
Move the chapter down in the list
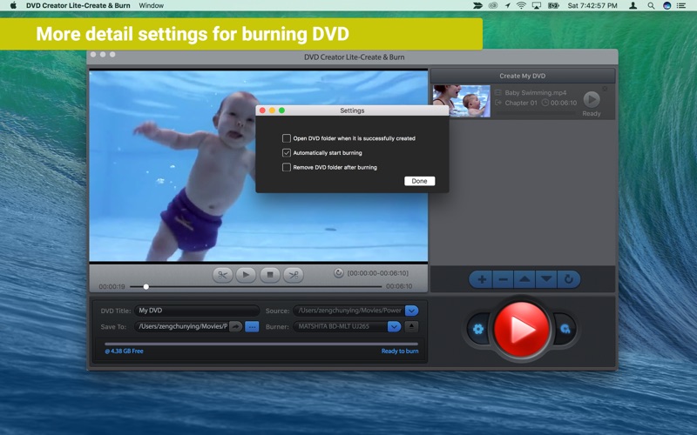pos(546,279)
